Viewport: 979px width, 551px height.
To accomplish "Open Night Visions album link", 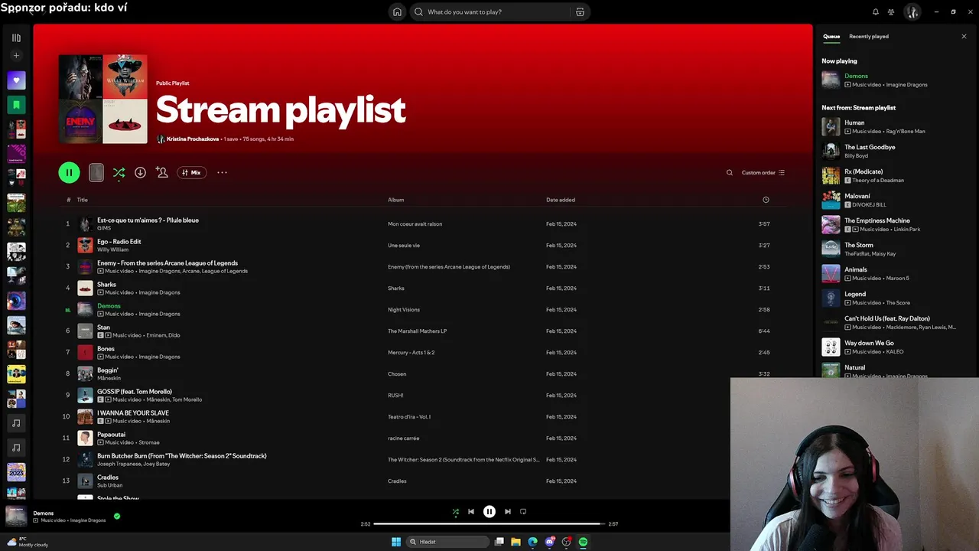I will [x=404, y=310].
